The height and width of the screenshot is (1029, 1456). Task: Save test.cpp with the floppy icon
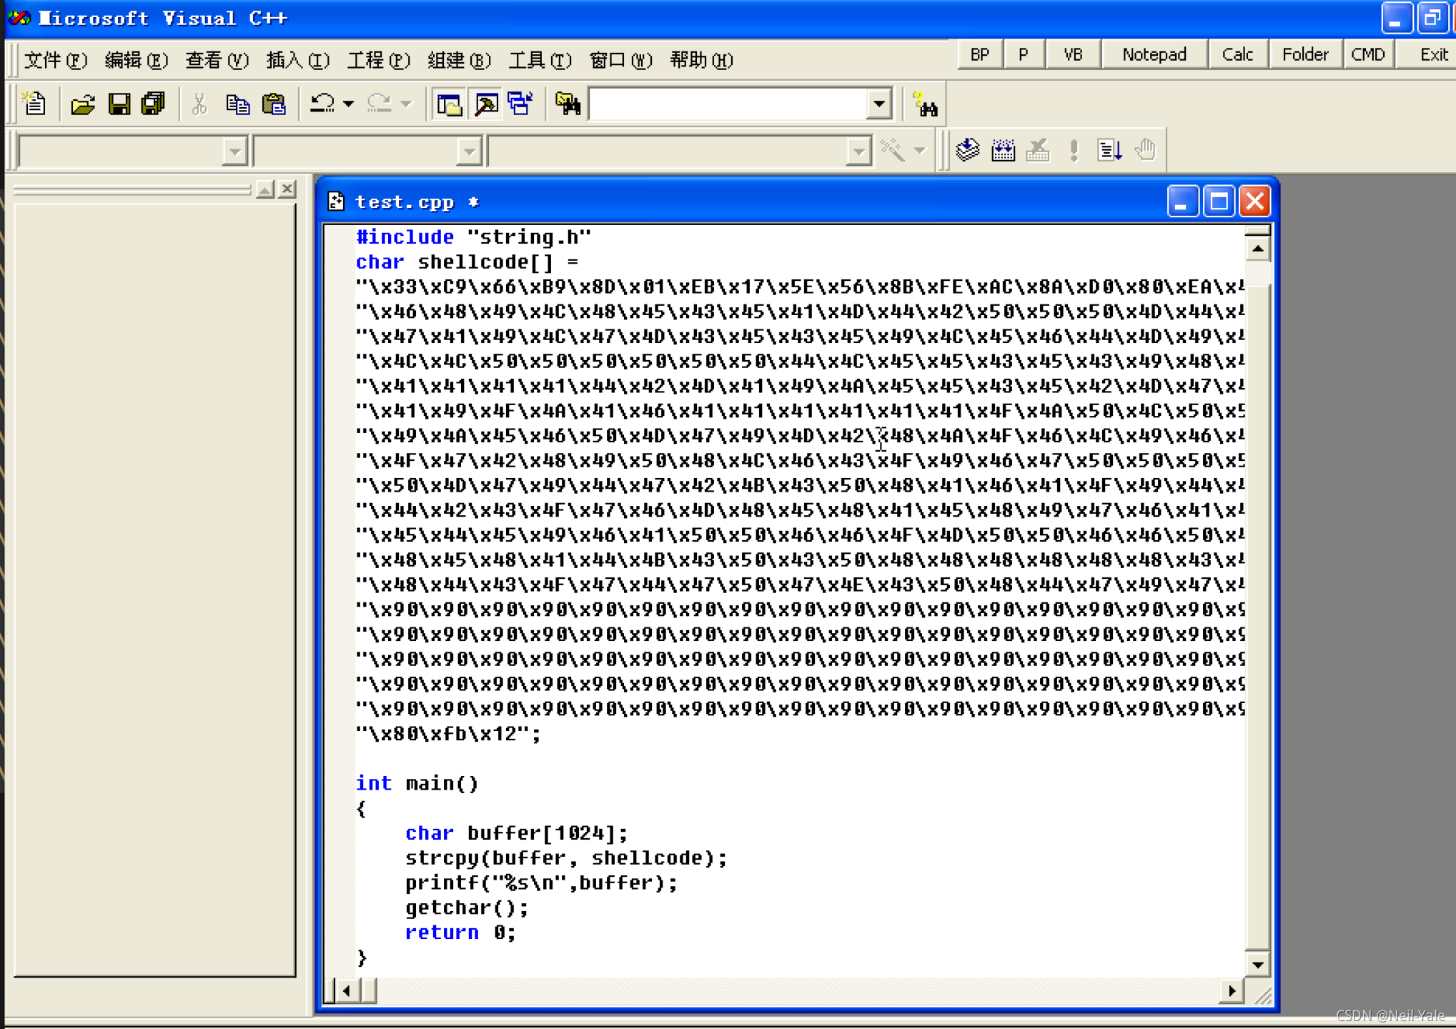tap(119, 104)
